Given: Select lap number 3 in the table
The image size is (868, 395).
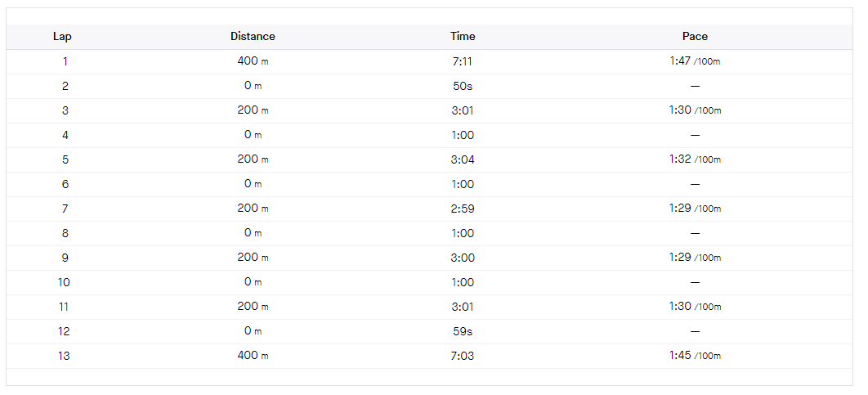Looking at the screenshot, I should [x=65, y=110].
